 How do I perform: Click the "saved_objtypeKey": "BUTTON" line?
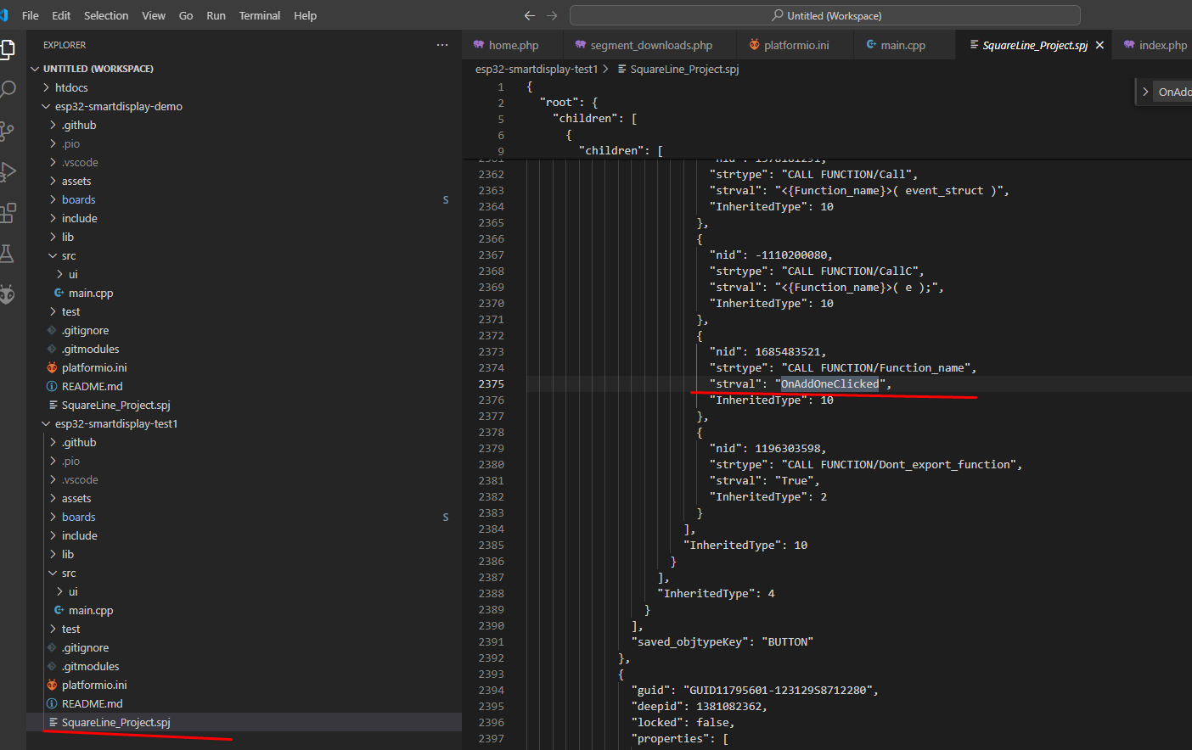[x=722, y=641]
